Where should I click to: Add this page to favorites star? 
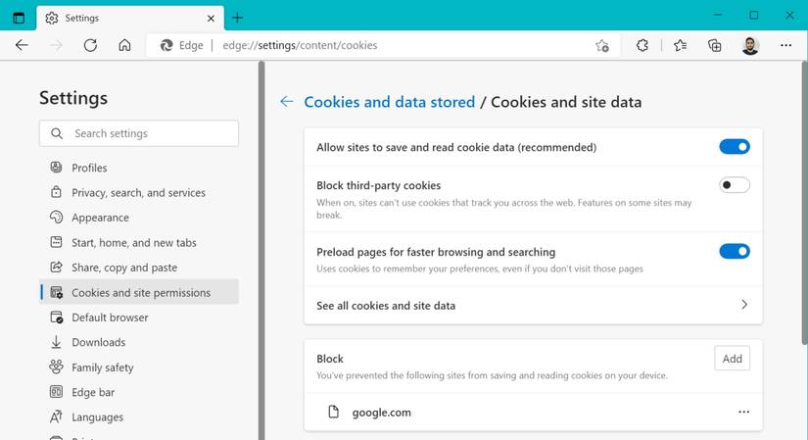tap(602, 45)
